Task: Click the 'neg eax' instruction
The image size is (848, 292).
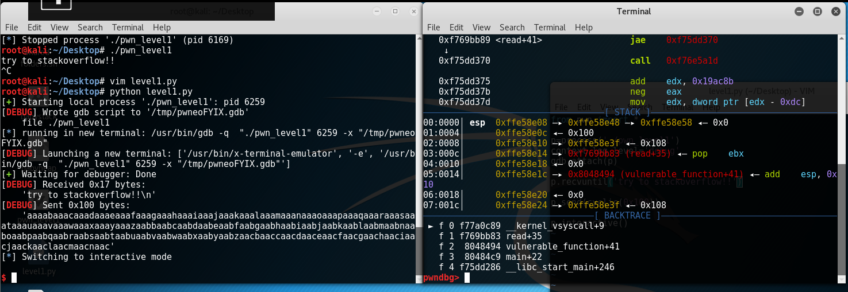Action: point(656,92)
